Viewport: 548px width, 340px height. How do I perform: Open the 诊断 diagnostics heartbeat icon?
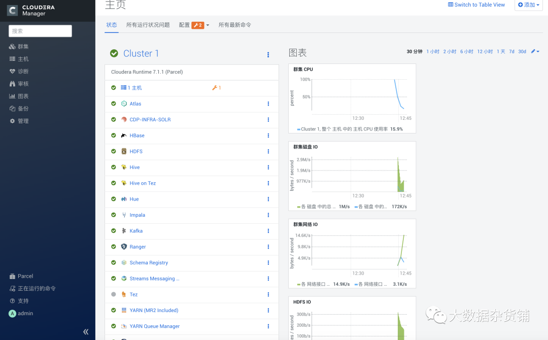tap(12, 71)
